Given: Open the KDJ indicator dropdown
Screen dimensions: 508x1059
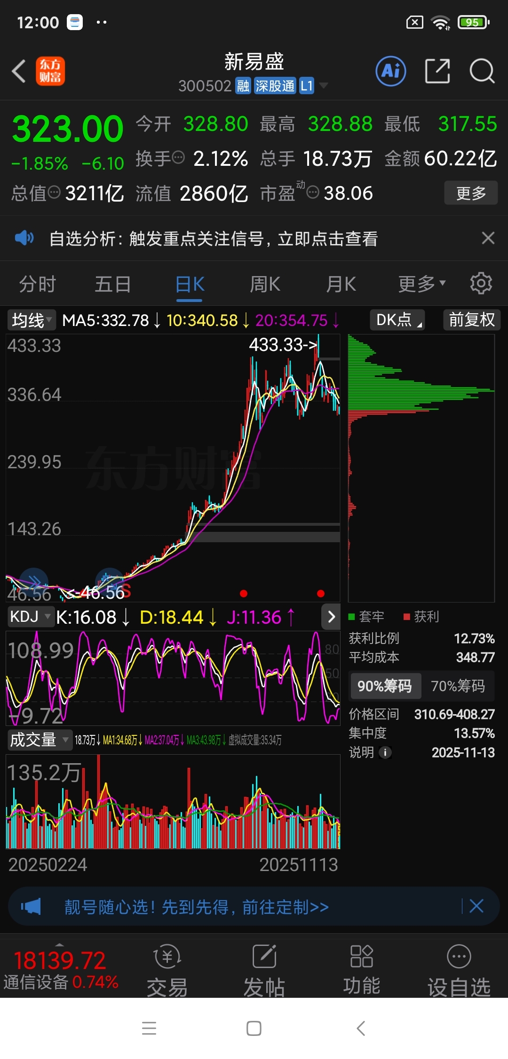Looking at the screenshot, I should (30, 616).
